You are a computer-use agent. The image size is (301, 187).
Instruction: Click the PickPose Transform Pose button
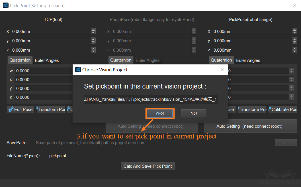[252, 110]
